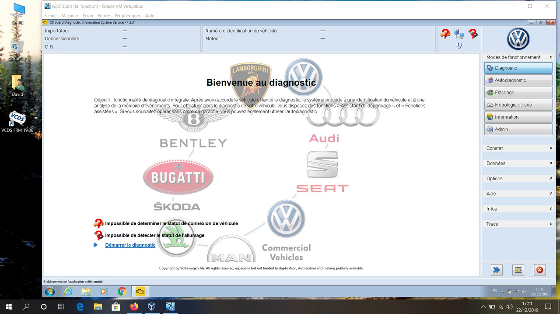Screen dimensions: 560x314
Task: Open Windows Explorer folder in Windows 7 taskbar
Action: coord(86,291)
